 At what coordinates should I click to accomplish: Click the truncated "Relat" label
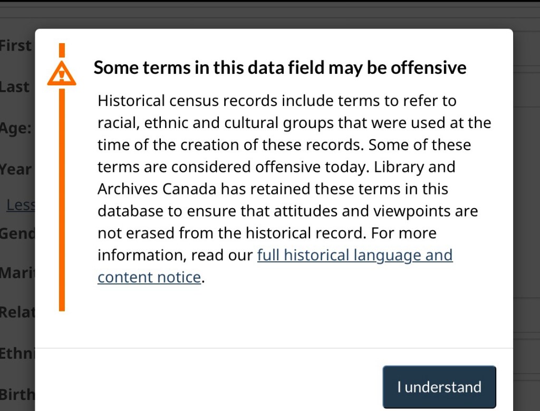(x=17, y=312)
